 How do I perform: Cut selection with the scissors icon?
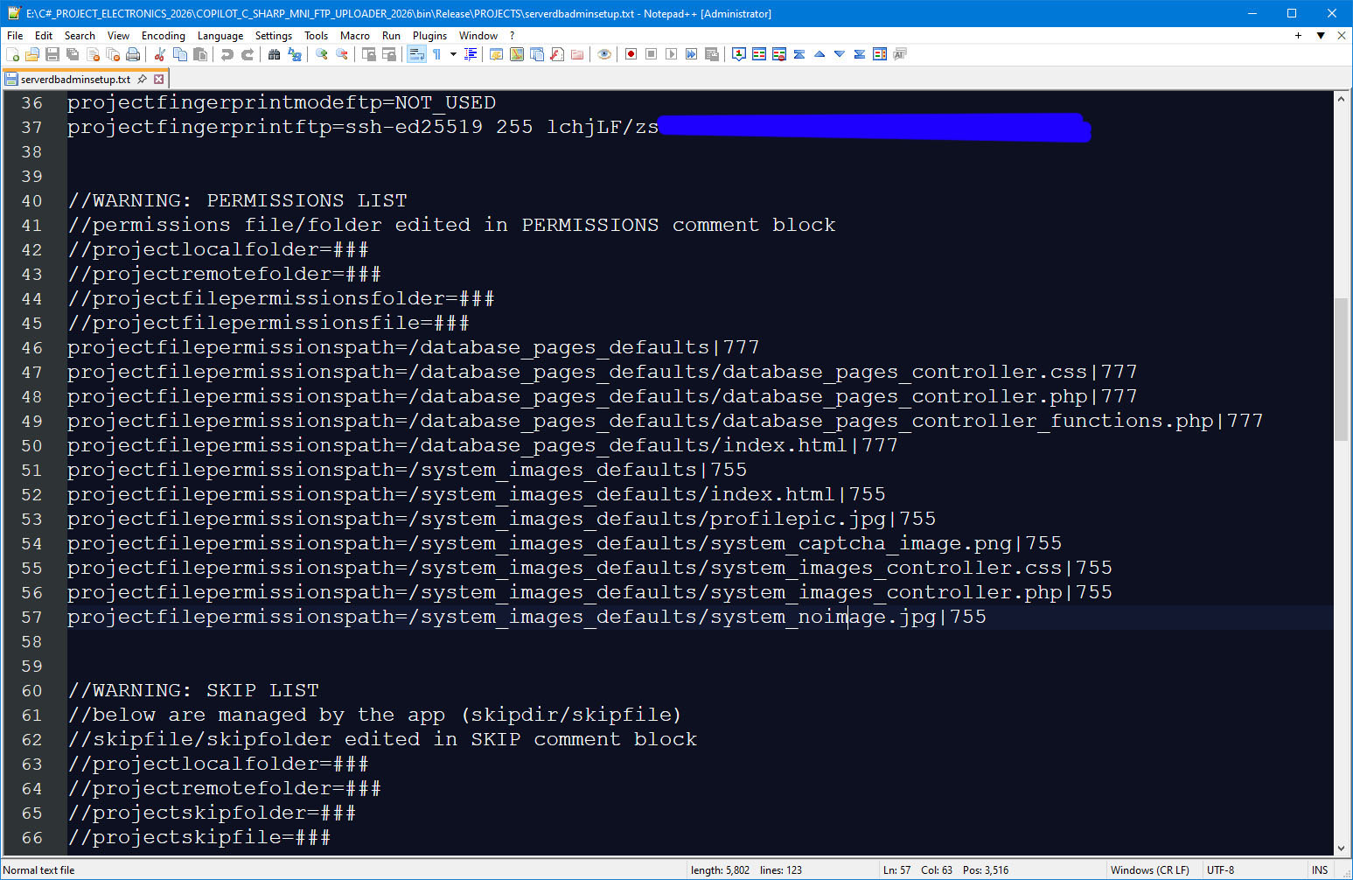pyautogui.click(x=160, y=54)
